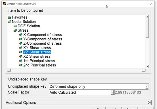Expand the DOF Solution folder icon
Screen dimensions: 157x109
(15, 26)
